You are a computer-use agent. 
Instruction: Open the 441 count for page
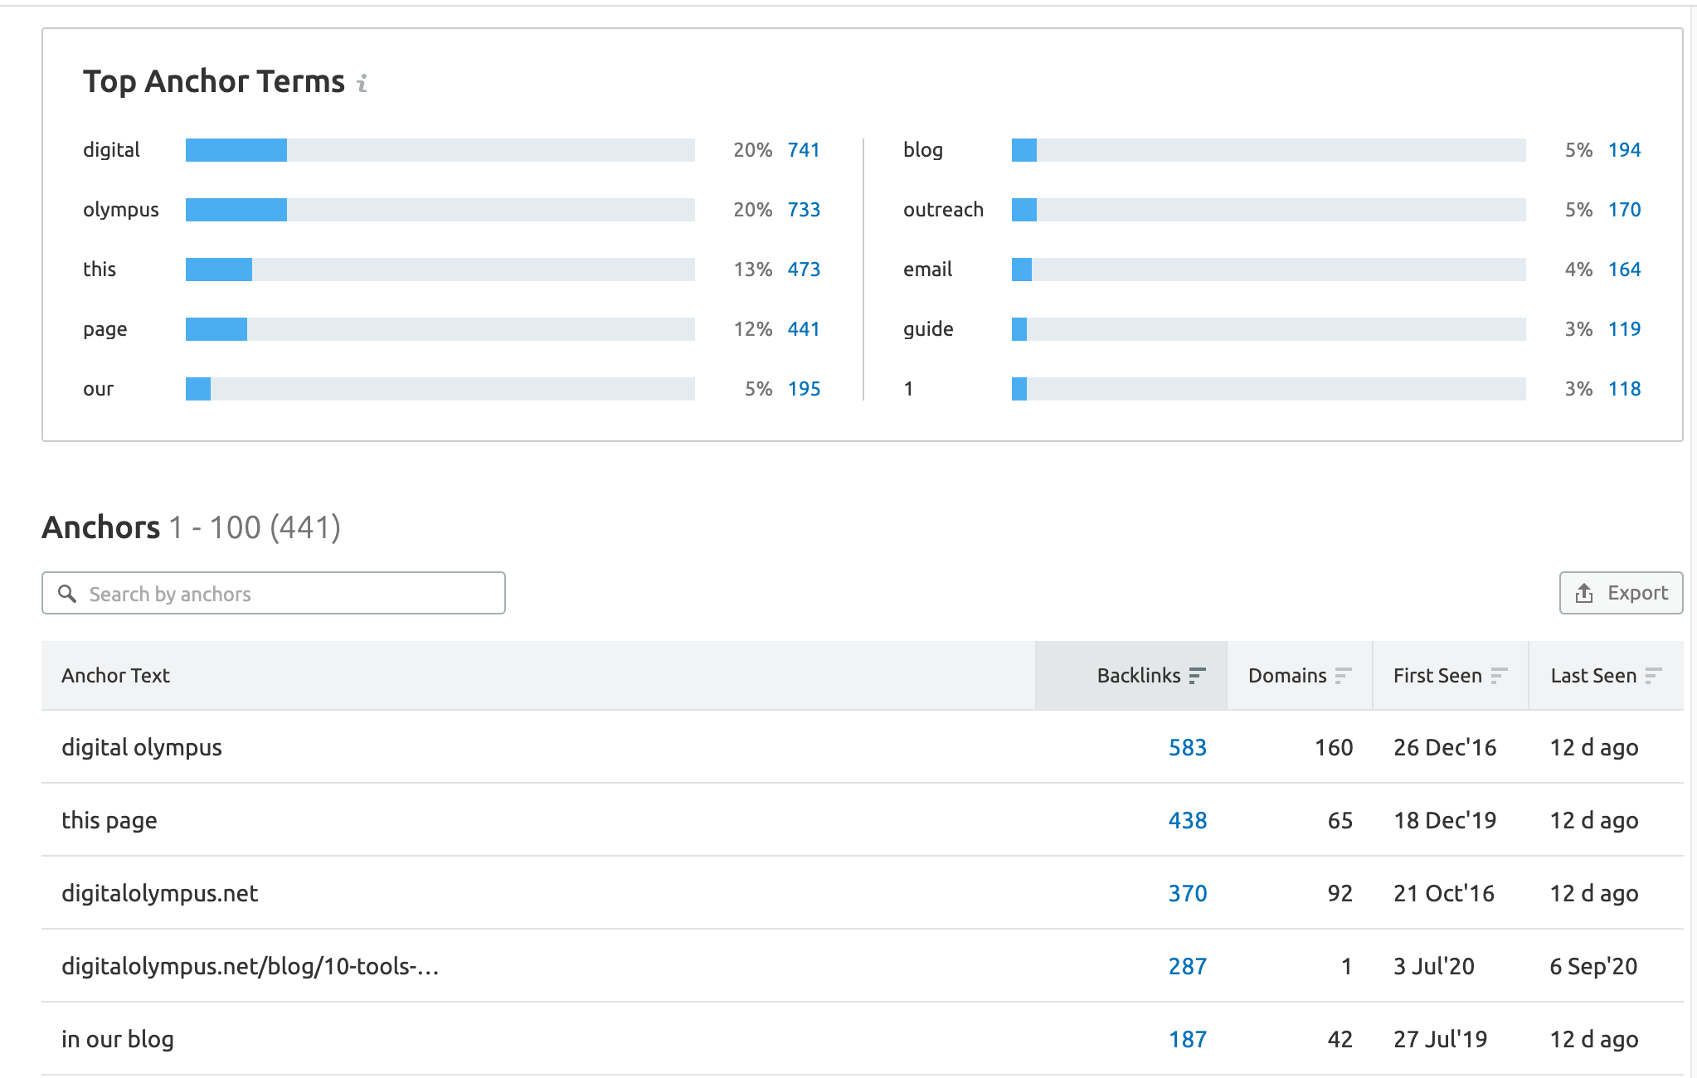pos(804,329)
